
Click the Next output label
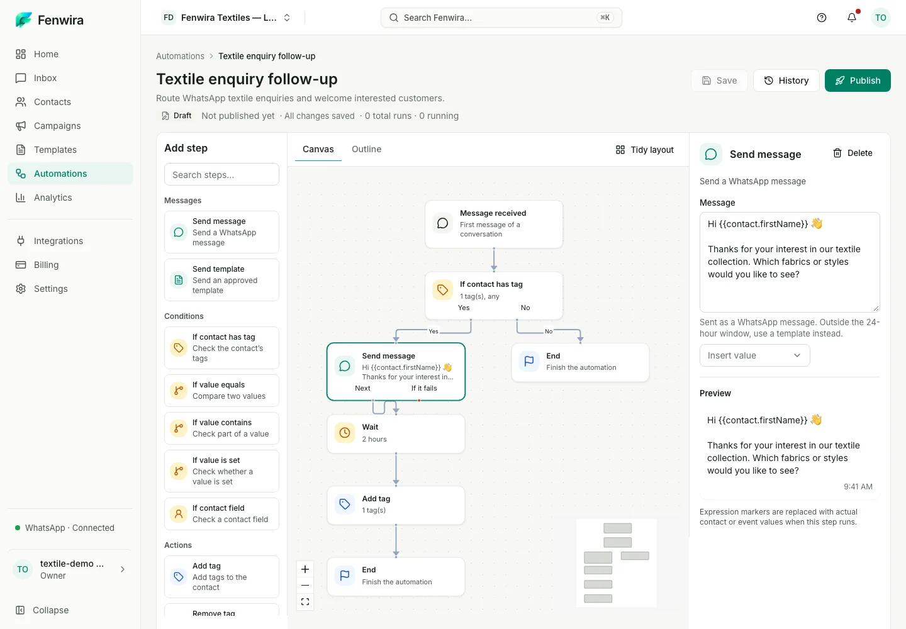[x=362, y=388]
